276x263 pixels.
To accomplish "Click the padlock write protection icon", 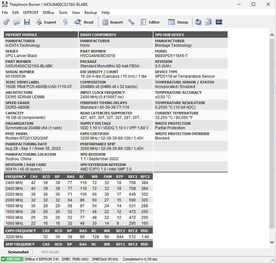I will tap(65, 22).
